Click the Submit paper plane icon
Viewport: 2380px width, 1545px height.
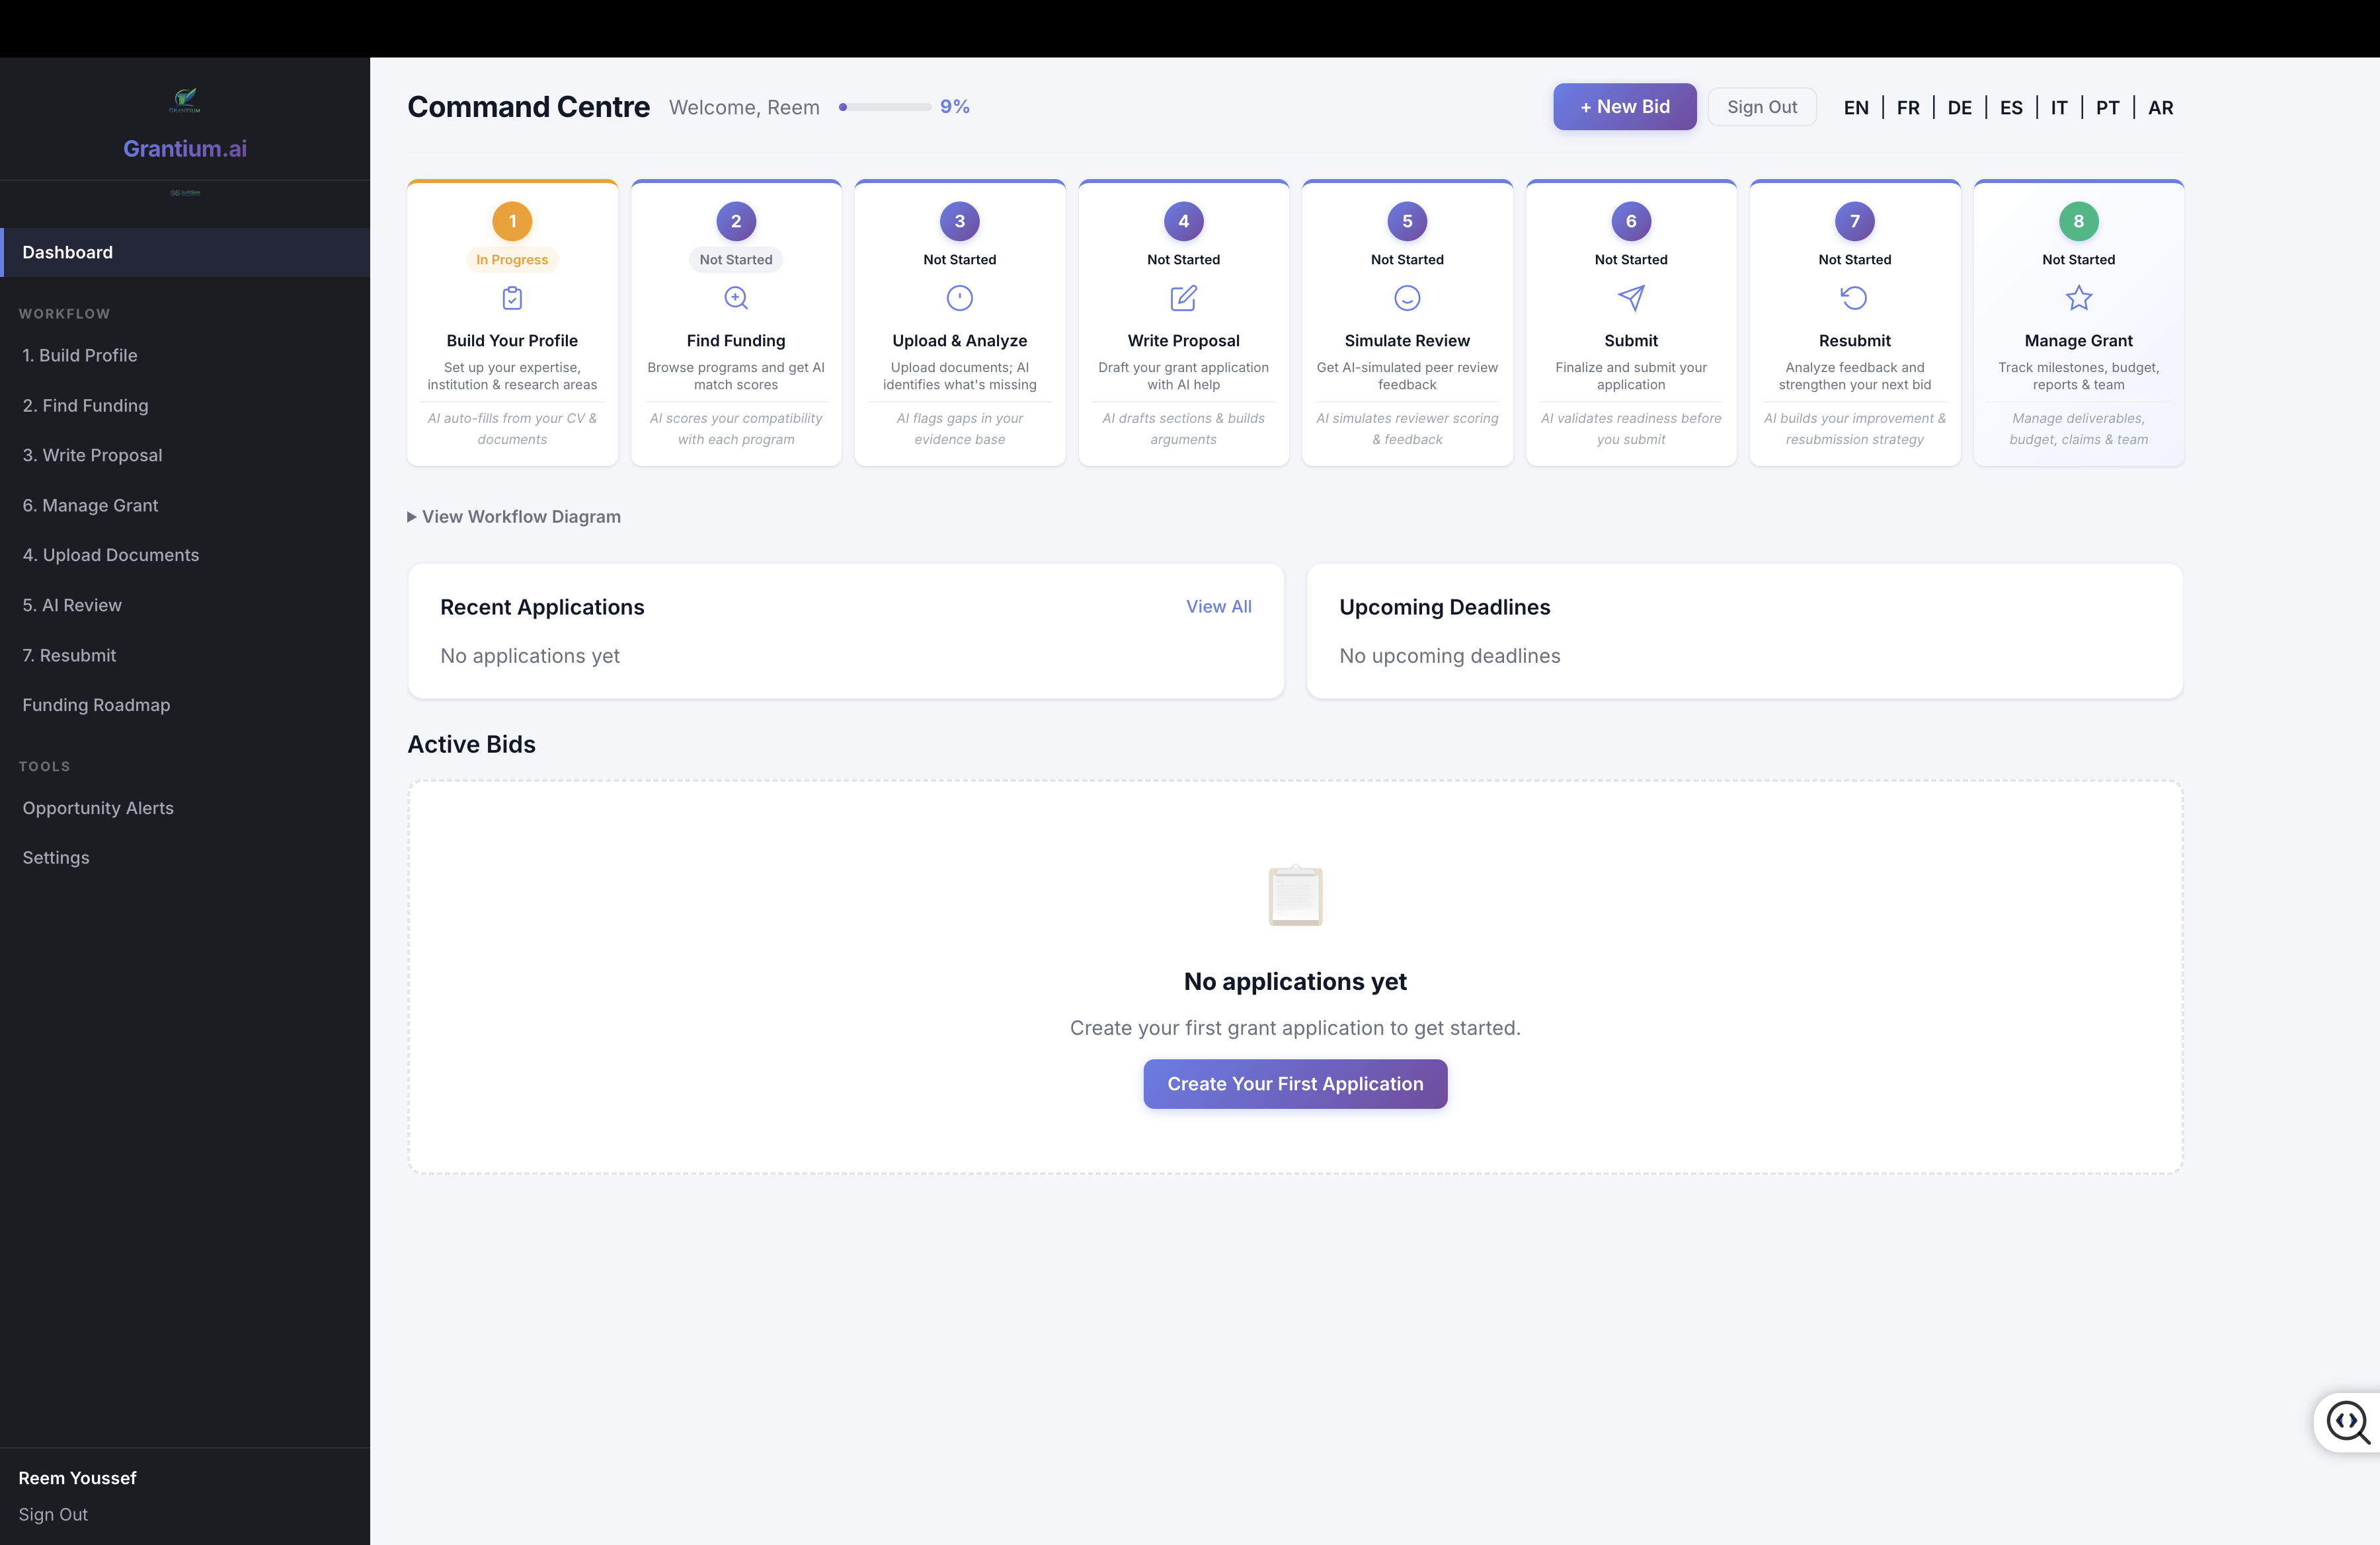[x=1631, y=298]
